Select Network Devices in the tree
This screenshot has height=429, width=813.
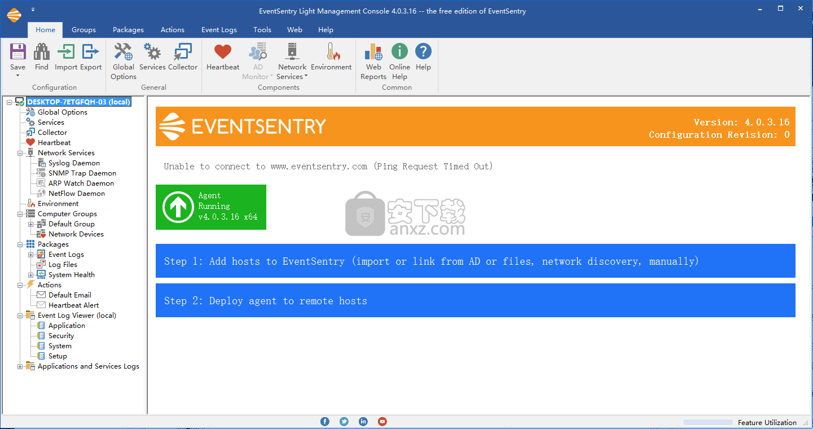pyautogui.click(x=76, y=234)
